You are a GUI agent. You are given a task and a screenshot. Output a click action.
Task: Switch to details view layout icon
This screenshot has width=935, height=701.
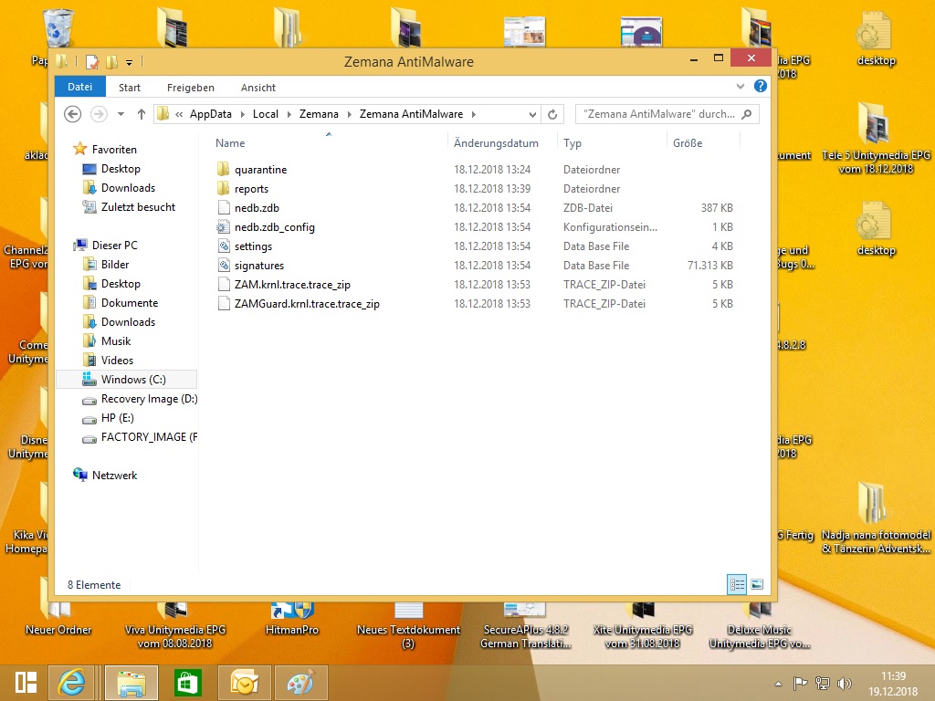pos(737,584)
